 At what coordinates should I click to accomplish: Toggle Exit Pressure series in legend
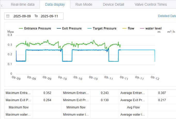69,28
